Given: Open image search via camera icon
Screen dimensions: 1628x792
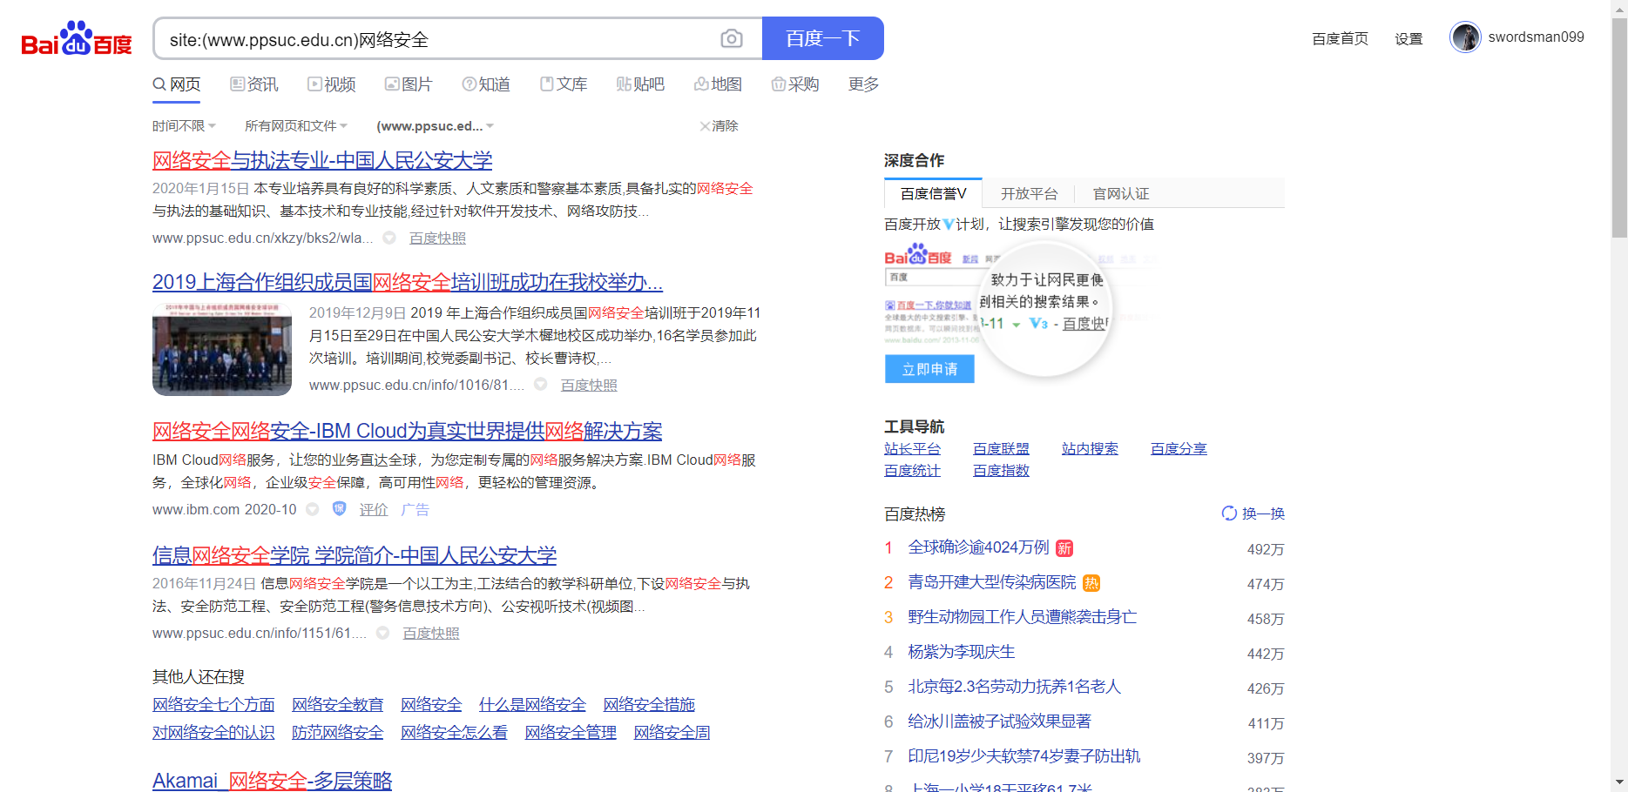Looking at the screenshot, I should click(x=732, y=38).
